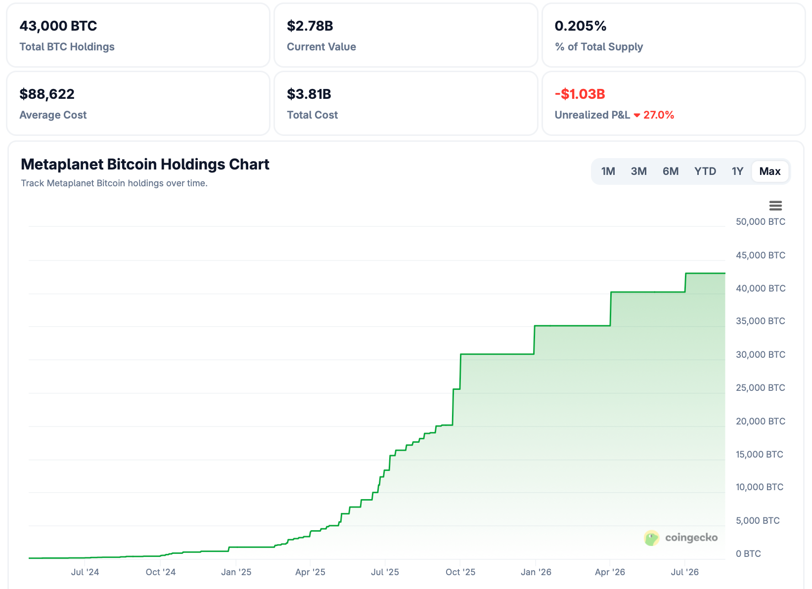812x589 pixels.
Task: Click the Current Value label
Action: pos(321,47)
